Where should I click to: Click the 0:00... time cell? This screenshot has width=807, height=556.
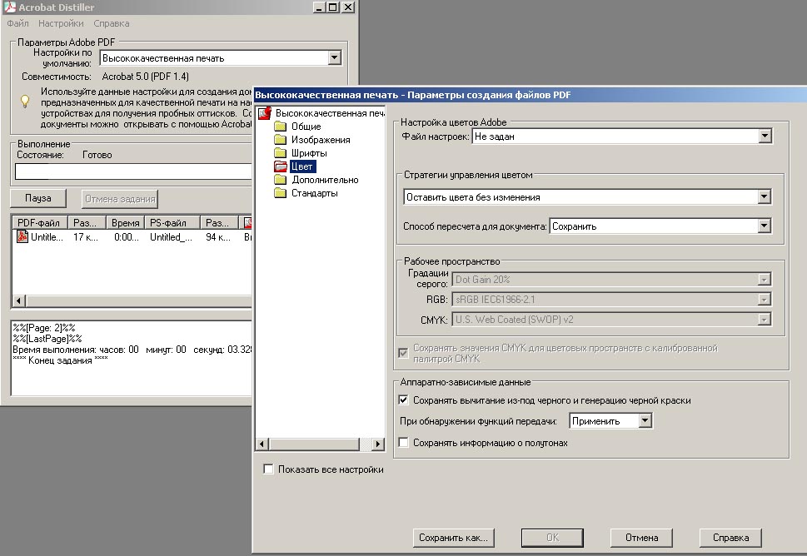(127, 237)
